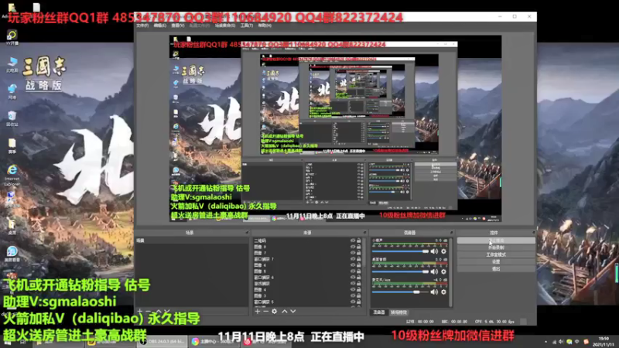Click the 主播中心 browser taskbar button
This screenshot has width=619, height=348.
pyautogui.click(x=215, y=341)
